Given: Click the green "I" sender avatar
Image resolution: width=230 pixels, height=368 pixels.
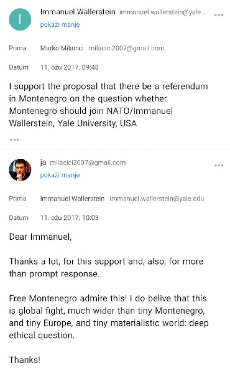Looking at the screenshot, I should (x=20, y=19).
